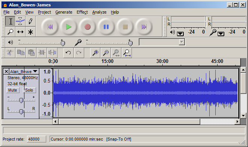The image size is (248, 147).
Task: Mute the Alan_Bowe track
Action: tap(13, 90)
